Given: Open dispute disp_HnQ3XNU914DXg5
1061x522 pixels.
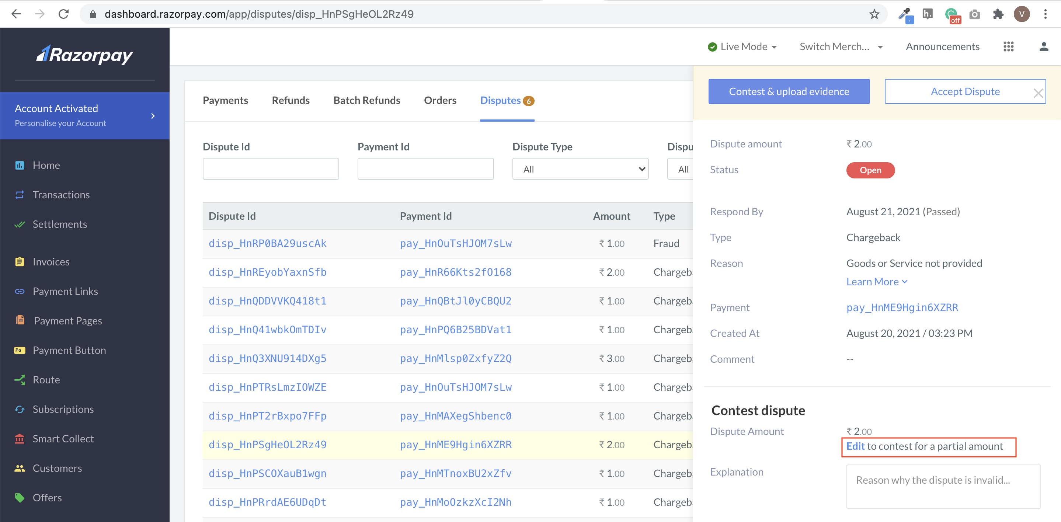Looking at the screenshot, I should point(267,358).
